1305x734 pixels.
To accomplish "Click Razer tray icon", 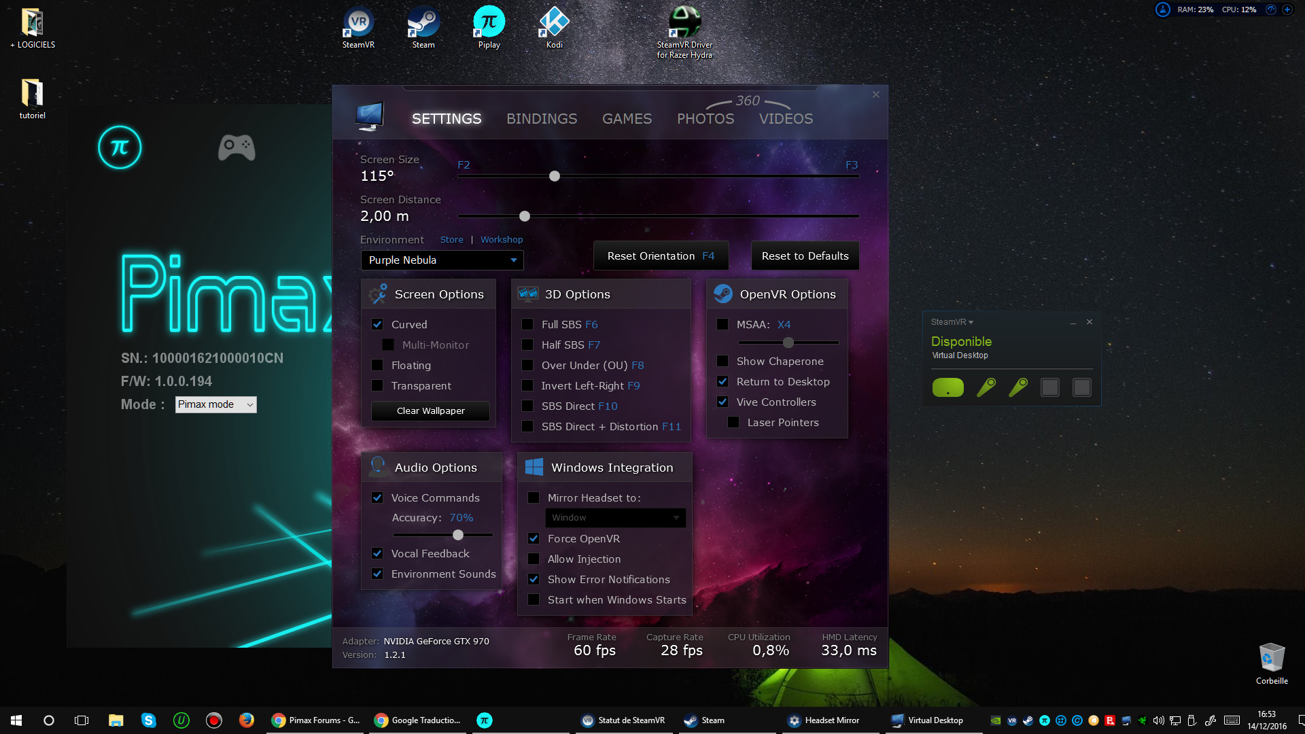I will coord(1143,721).
